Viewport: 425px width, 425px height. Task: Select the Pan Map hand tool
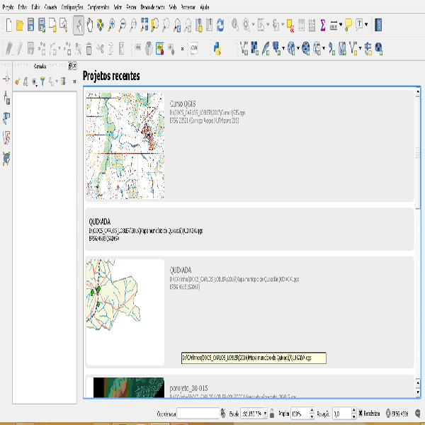coord(90,25)
